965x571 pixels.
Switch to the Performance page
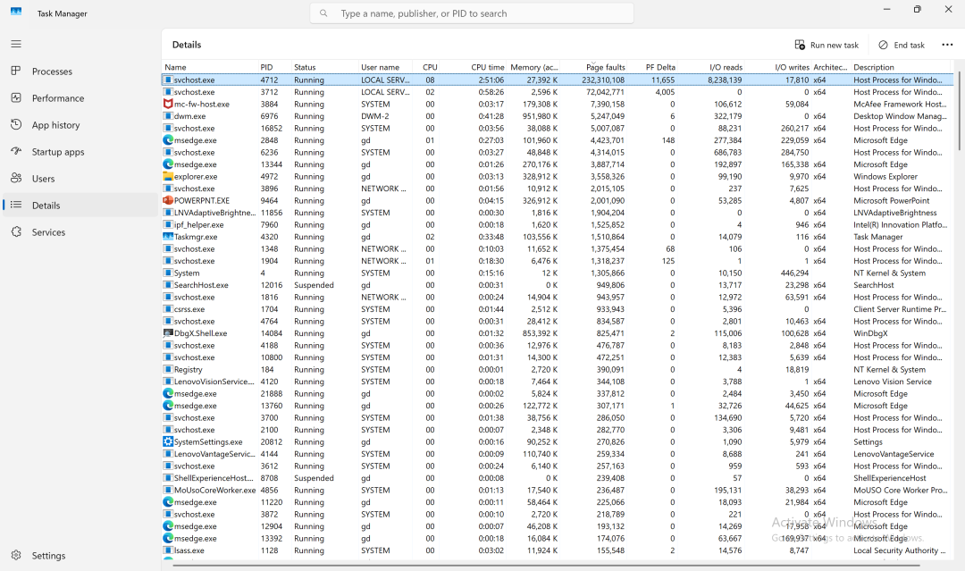(80, 97)
